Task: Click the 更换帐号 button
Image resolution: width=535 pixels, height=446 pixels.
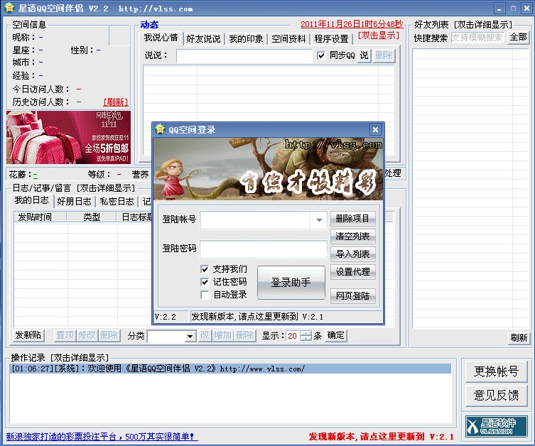Action: pyautogui.click(x=496, y=371)
